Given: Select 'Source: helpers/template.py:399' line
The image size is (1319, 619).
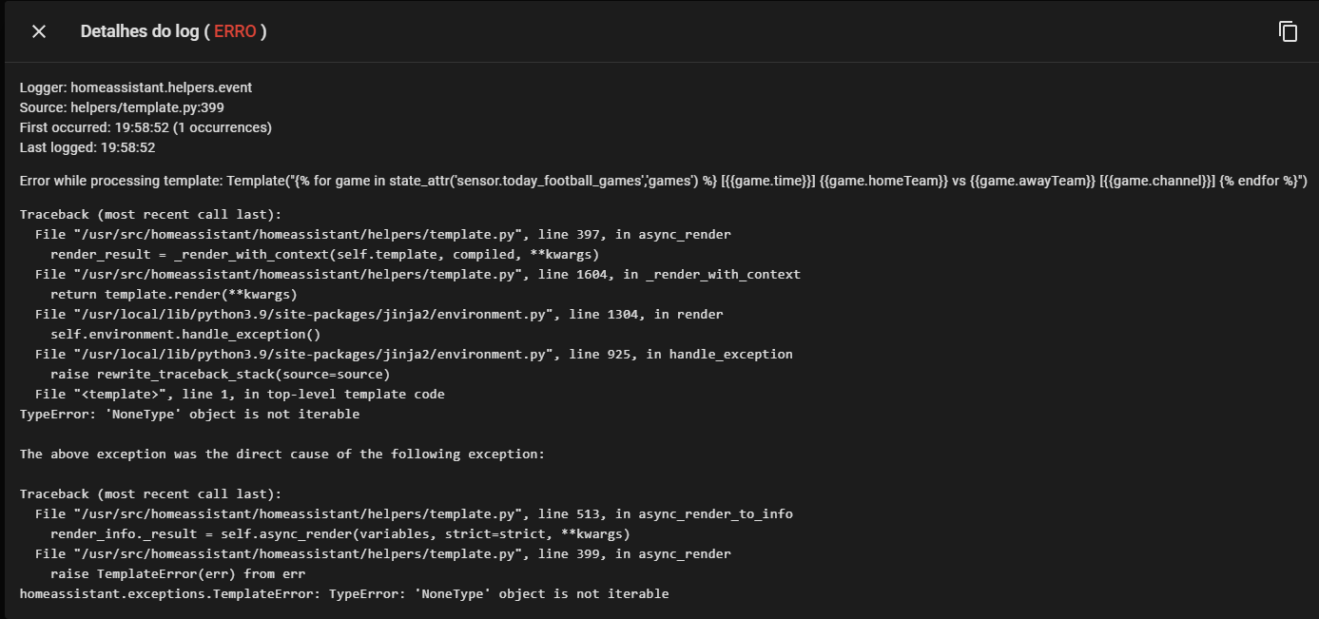Looking at the screenshot, I should (x=122, y=107).
